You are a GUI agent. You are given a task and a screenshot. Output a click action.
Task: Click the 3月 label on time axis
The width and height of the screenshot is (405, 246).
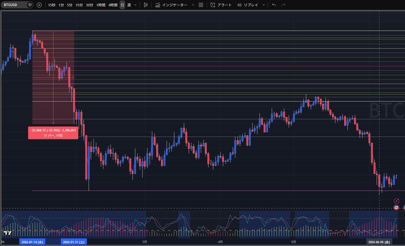pyautogui.click(x=145, y=242)
